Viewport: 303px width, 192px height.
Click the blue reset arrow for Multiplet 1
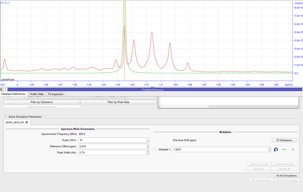pyautogui.click(x=276, y=149)
